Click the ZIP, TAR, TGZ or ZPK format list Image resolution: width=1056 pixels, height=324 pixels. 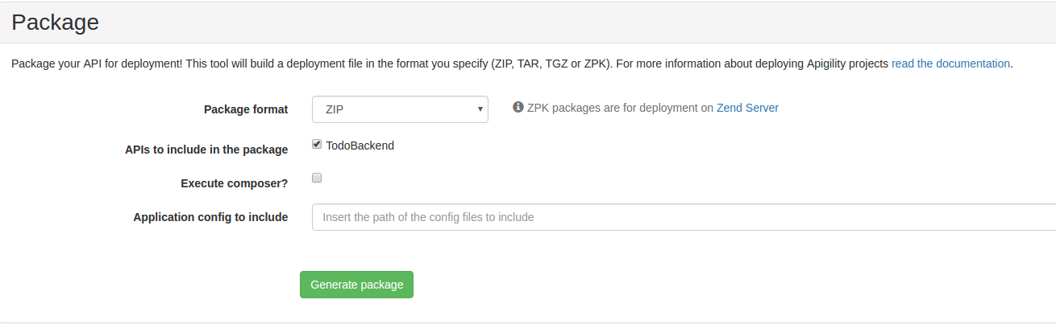pos(553,64)
